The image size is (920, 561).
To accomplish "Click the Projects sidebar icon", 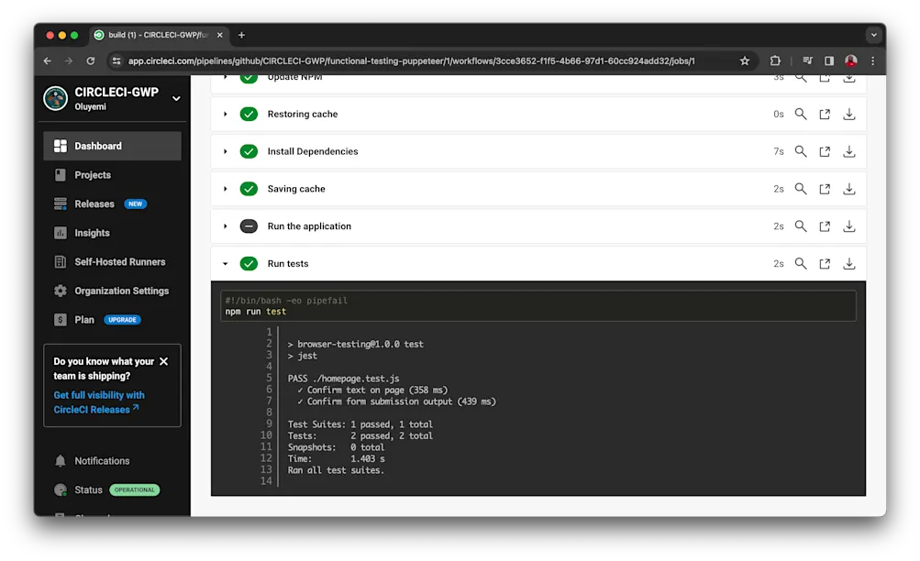I will point(60,174).
